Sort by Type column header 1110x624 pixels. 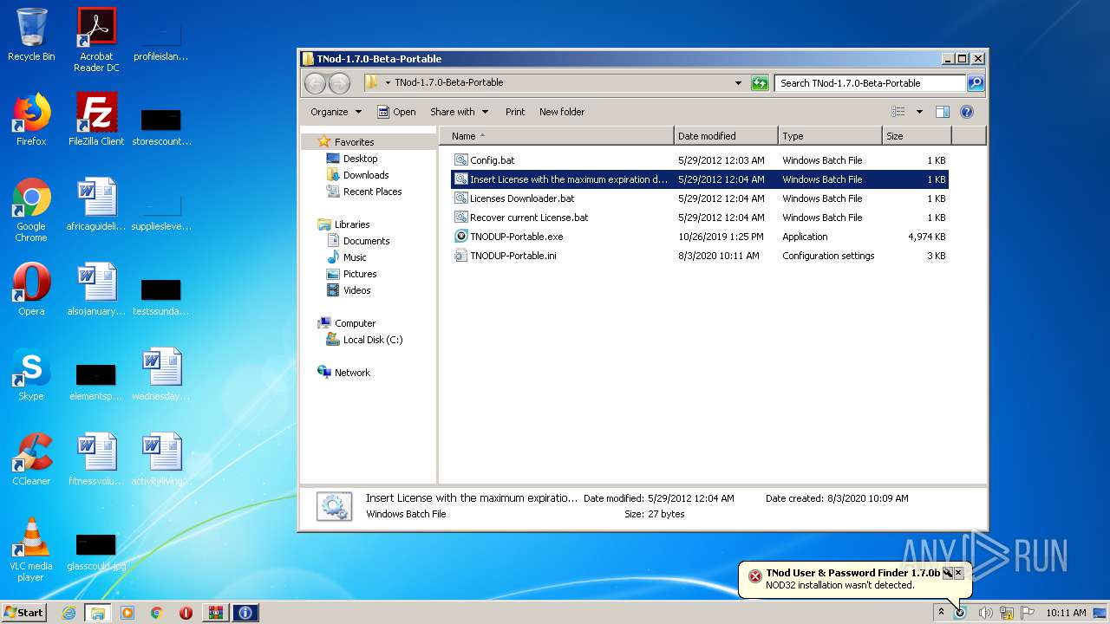pyautogui.click(x=830, y=136)
